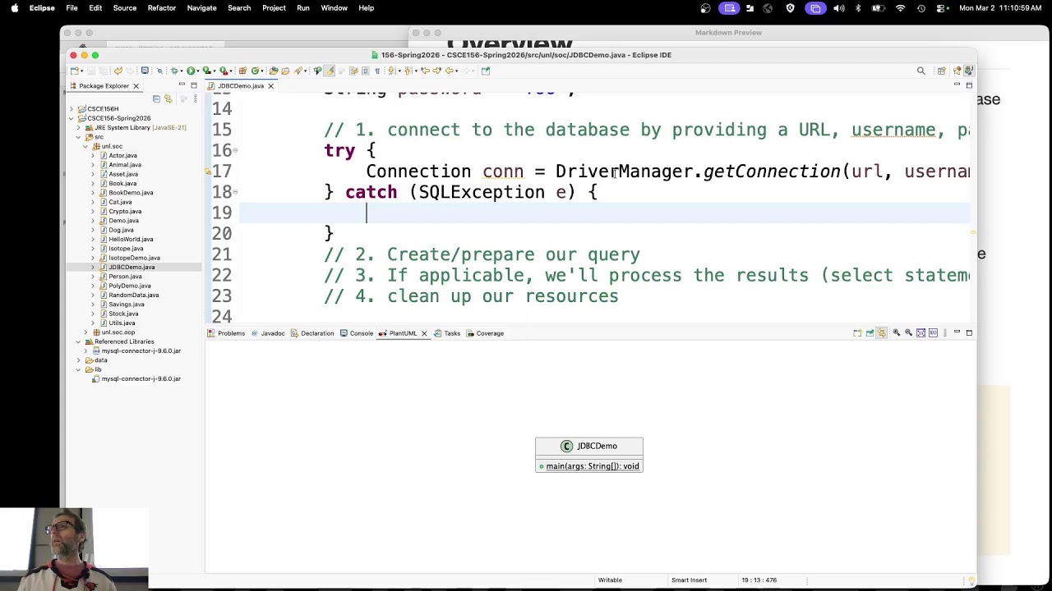
Task: Click PlantUML fit to window icon
Action: 921,332
